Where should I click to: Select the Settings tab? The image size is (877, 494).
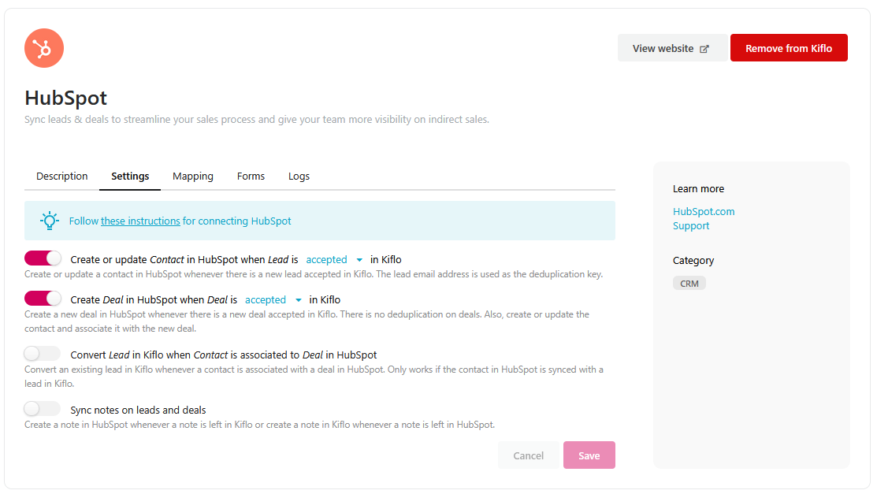(x=130, y=176)
